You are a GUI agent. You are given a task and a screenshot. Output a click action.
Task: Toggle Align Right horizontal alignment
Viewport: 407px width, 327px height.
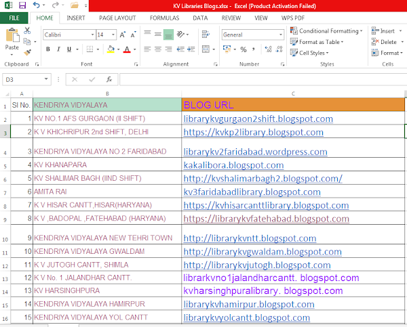point(168,49)
